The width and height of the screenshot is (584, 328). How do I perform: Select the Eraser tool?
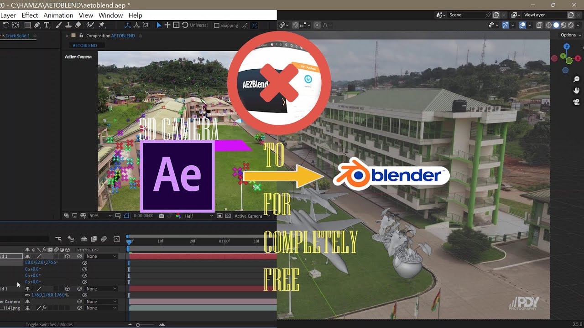[78, 25]
